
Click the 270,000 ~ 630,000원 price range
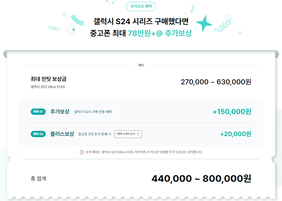click(216, 82)
